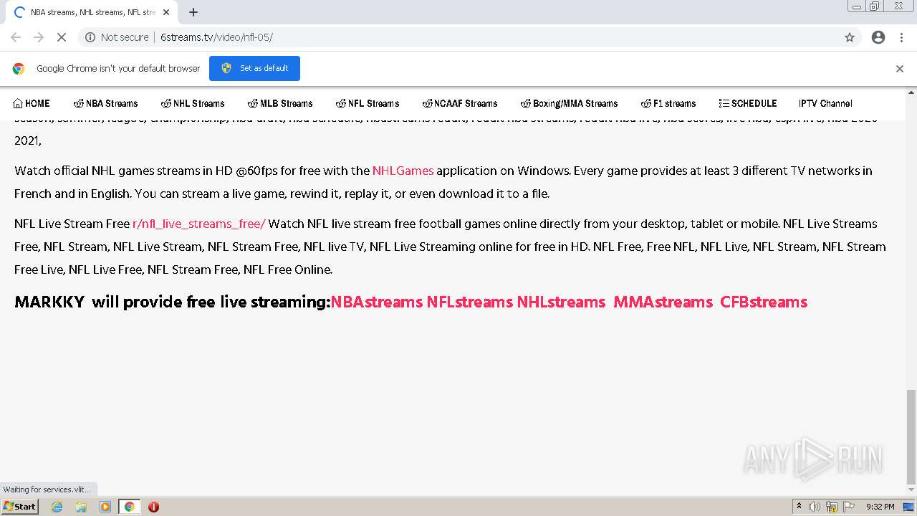Viewport: 917px width, 516px height.
Task: Open MLB Streams menu item
Action: pos(280,103)
